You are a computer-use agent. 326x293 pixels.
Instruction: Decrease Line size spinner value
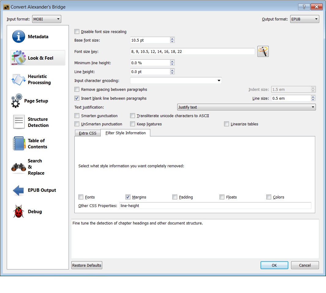(313, 100)
